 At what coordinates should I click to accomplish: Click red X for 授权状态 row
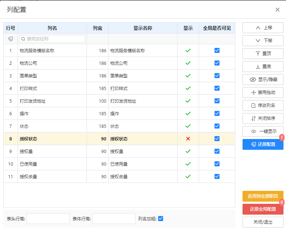point(188,139)
